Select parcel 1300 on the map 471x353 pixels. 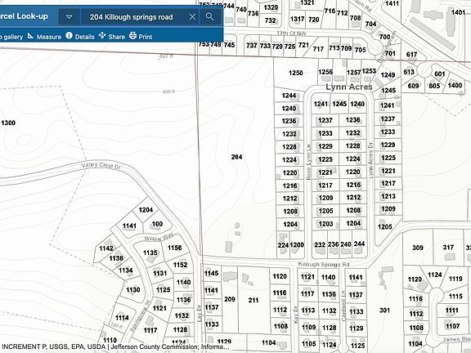click(x=8, y=123)
